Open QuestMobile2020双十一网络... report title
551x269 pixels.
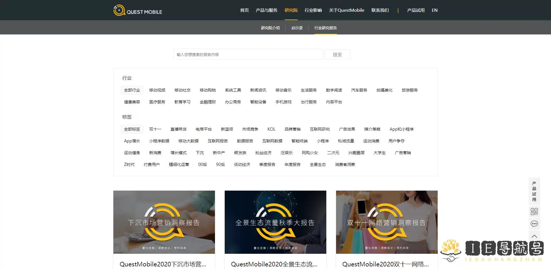pyautogui.click(x=386, y=264)
